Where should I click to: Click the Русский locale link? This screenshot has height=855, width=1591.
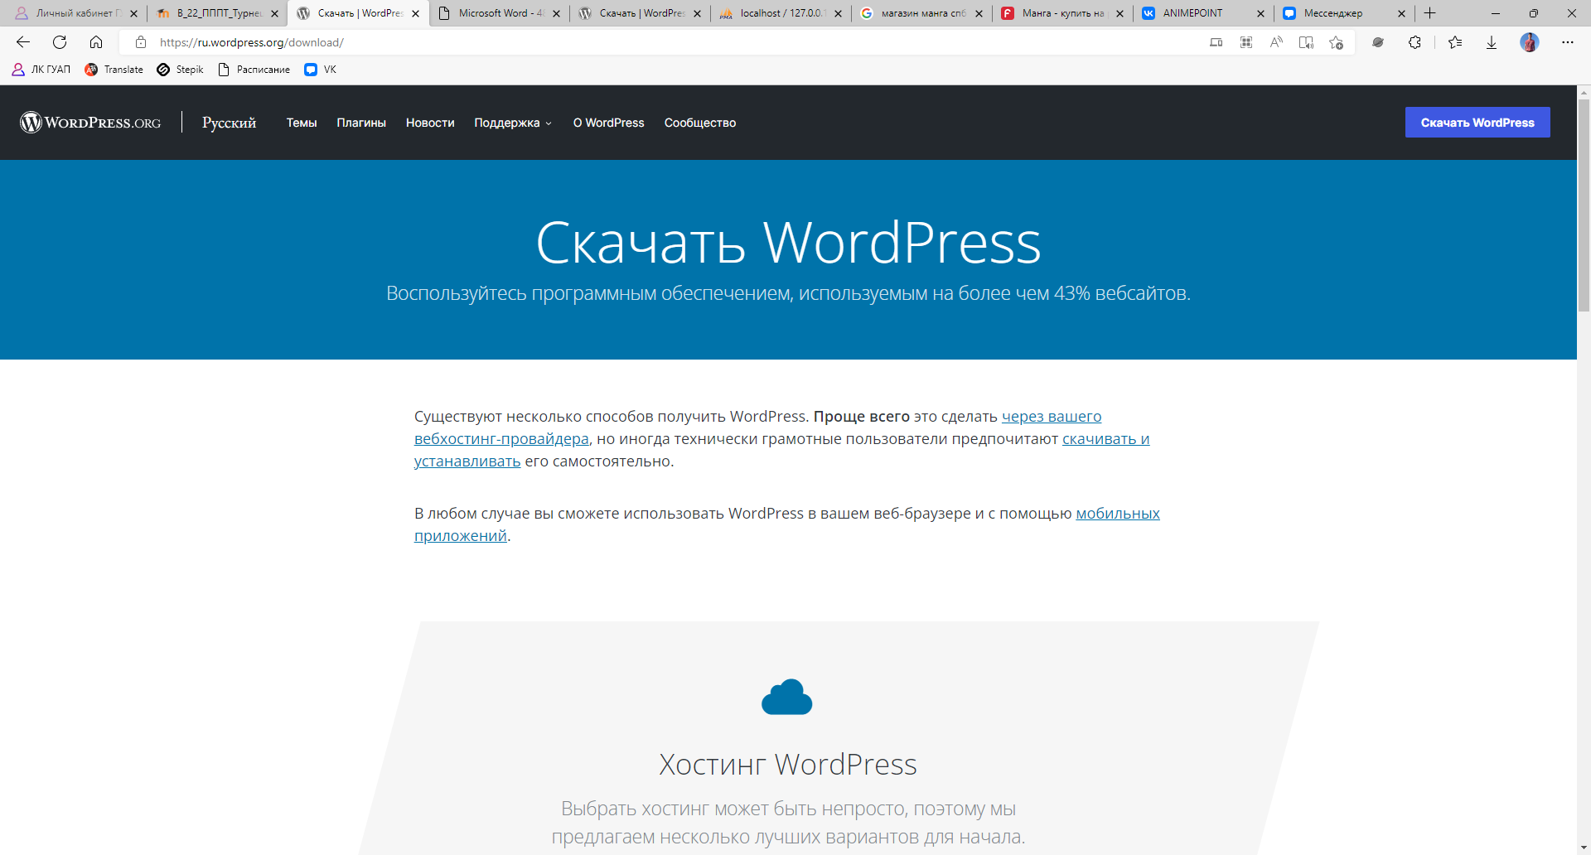[230, 123]
